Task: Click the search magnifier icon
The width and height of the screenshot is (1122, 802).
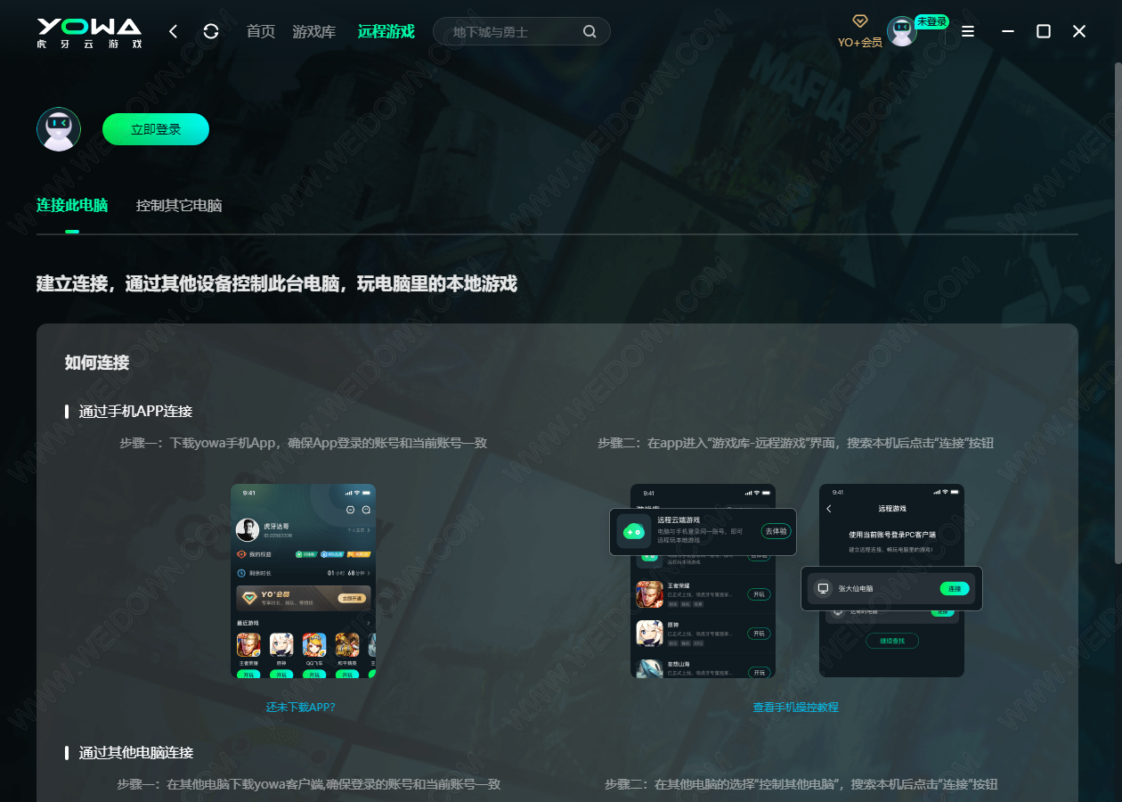Action: pos(589,31)
